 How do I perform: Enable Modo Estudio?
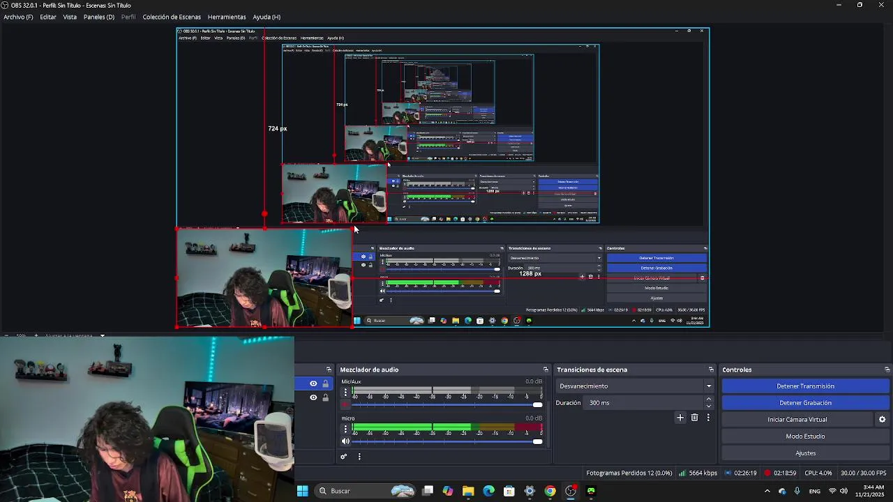click(805, 436)
